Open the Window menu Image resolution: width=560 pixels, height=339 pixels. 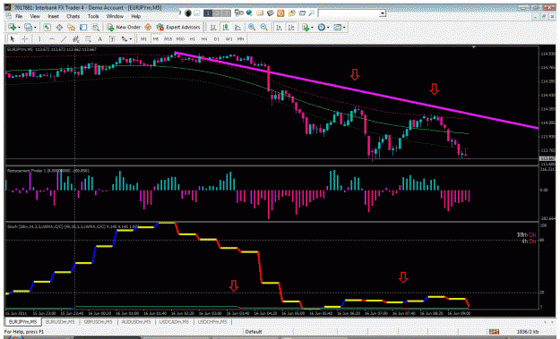coord(115,16)
